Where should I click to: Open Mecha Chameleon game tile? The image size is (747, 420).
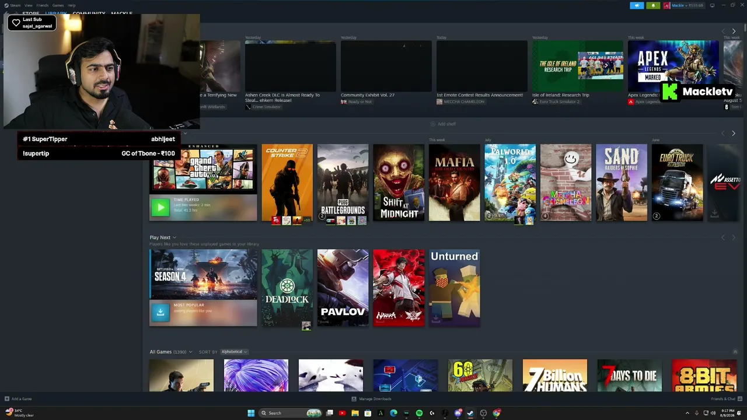pyautogui.click(x=566, y=183)
